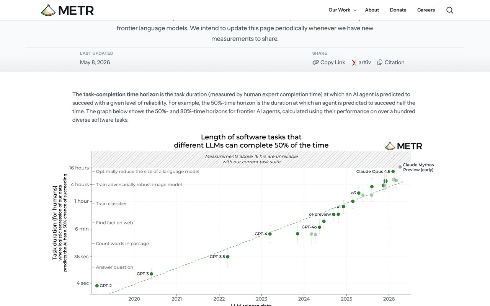Click the 'Train classifier' task label
This screenshot has height=306, width=490.
(x=111, y=203)
